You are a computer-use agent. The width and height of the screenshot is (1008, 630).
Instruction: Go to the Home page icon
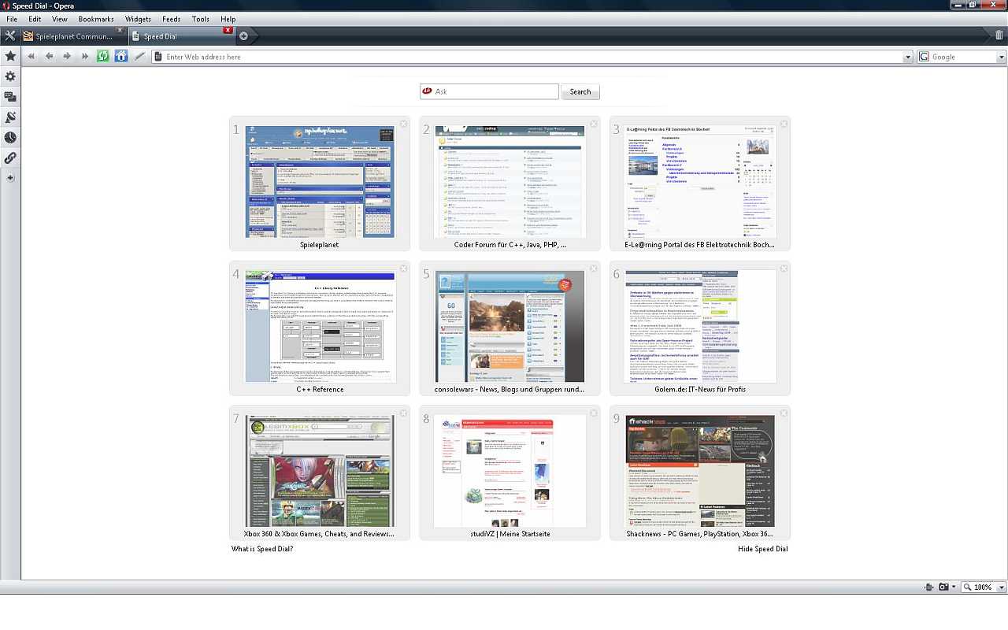pos(120,56)
